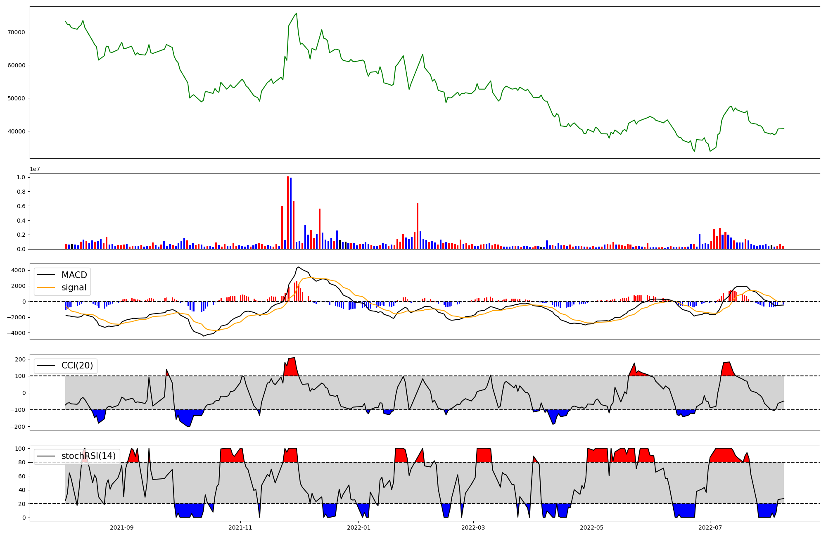Click the 2022-05 date tick label
Image resolution: width=826 pixels, height=537 pixels.
pyautogui.click(x=591, y=527)
